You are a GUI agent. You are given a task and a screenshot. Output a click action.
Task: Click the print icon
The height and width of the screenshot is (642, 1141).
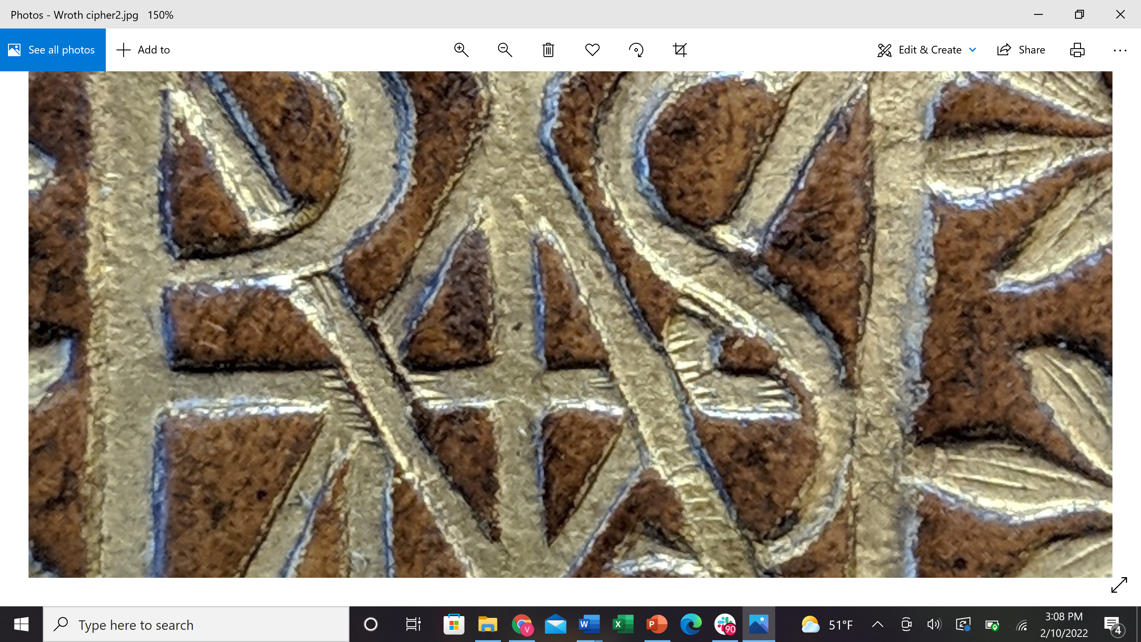[1077, 50]
